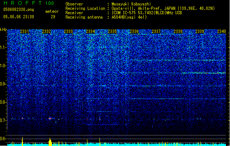Click the time marker 2337
The image size is (230, 146).
(156, 31)
